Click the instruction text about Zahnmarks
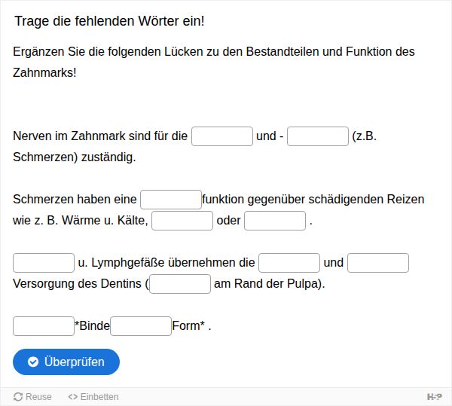 pyautogui.click(x=214, y=62)
